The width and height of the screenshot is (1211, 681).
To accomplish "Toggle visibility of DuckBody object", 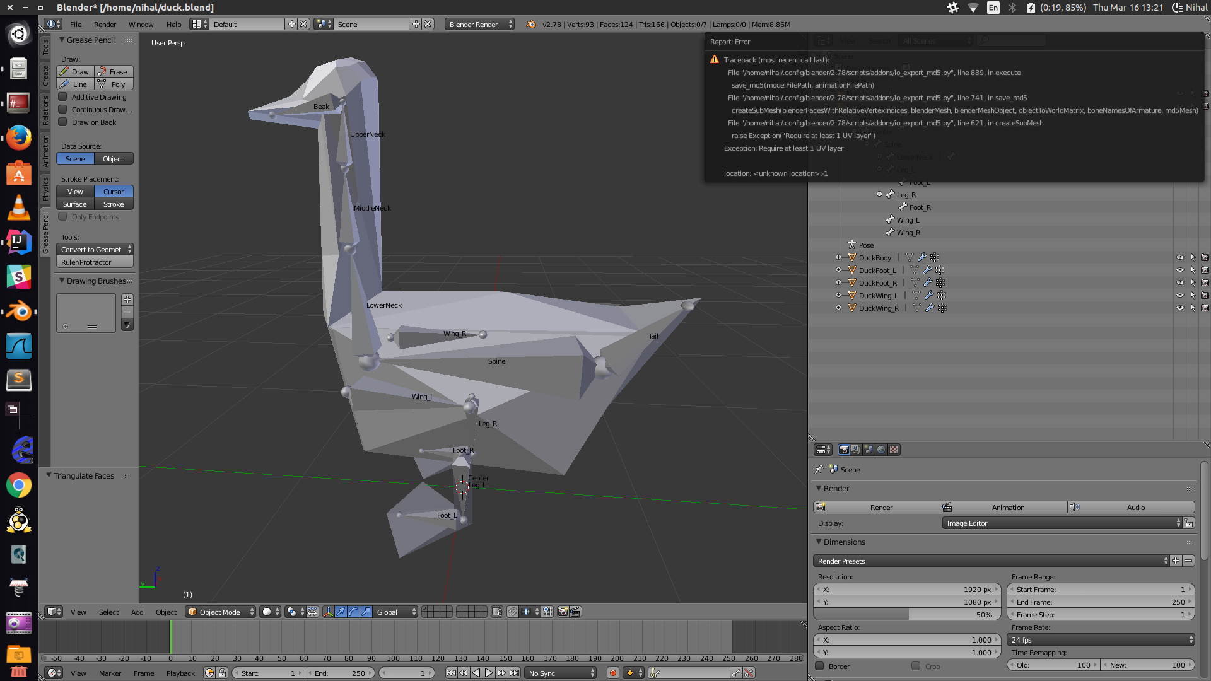I will click(1179, 258).
